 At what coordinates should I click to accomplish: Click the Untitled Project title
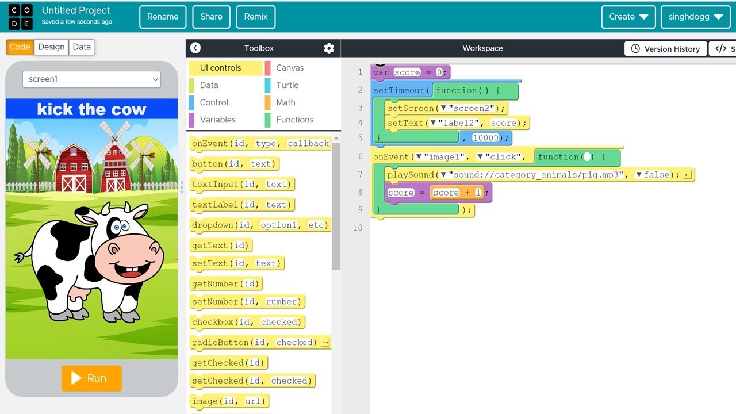coord(76,10)
